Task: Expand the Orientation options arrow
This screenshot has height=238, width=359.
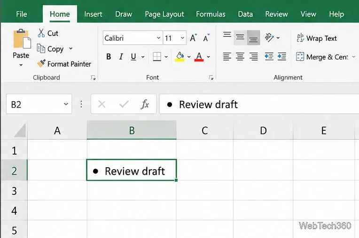Action: point(278,37)
